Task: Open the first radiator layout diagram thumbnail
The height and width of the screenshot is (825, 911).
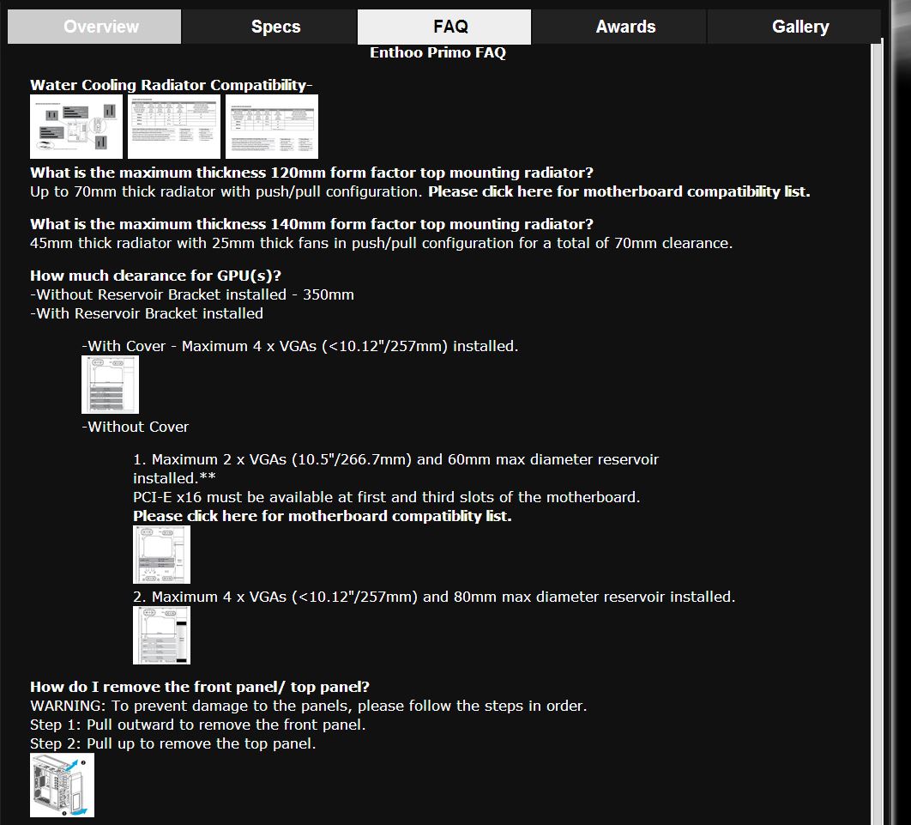Action: (75, 125)
